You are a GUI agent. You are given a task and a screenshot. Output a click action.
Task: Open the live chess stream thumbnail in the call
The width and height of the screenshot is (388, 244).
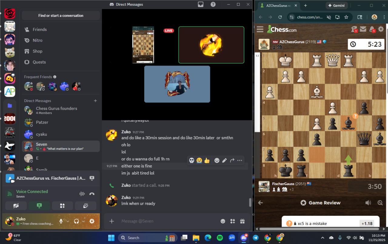click(143, 45)
